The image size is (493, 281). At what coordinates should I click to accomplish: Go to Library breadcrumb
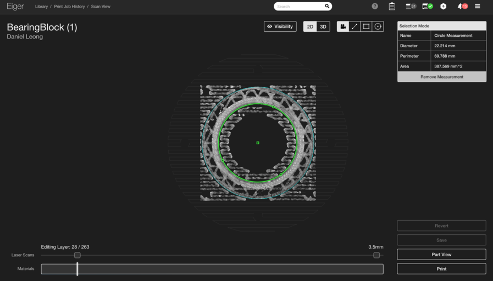click(x=41, y=7)
